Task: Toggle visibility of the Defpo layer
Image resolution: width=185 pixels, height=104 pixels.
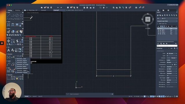Action: (x=159, y=32)
